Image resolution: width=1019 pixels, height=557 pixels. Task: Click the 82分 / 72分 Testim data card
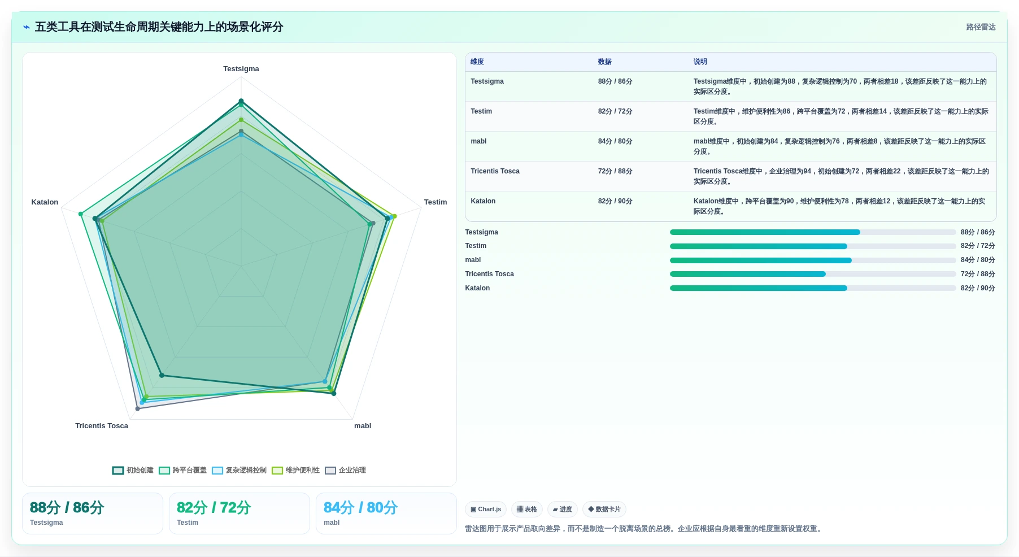click(x=239, y=514)
